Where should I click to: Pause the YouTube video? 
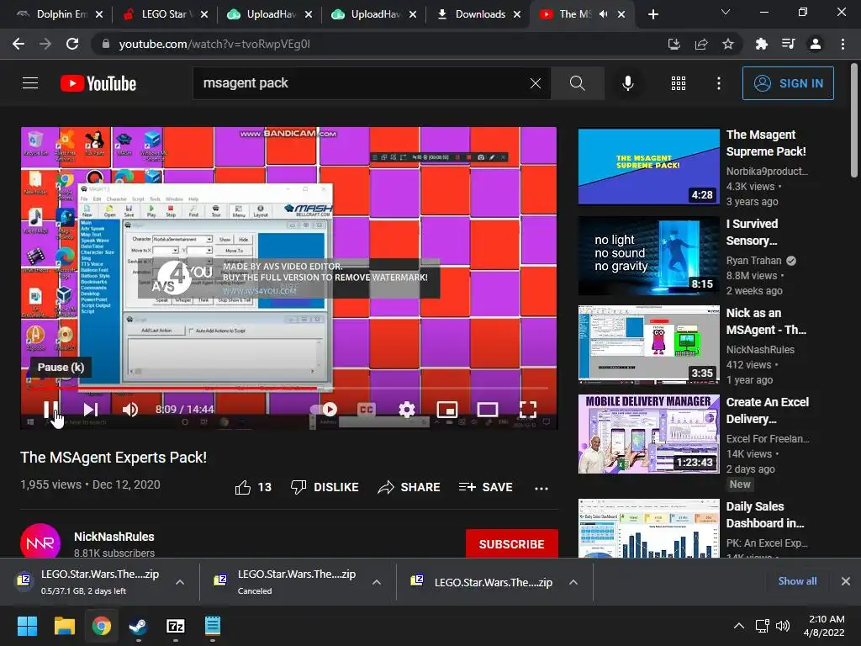(x=50, y=410)
